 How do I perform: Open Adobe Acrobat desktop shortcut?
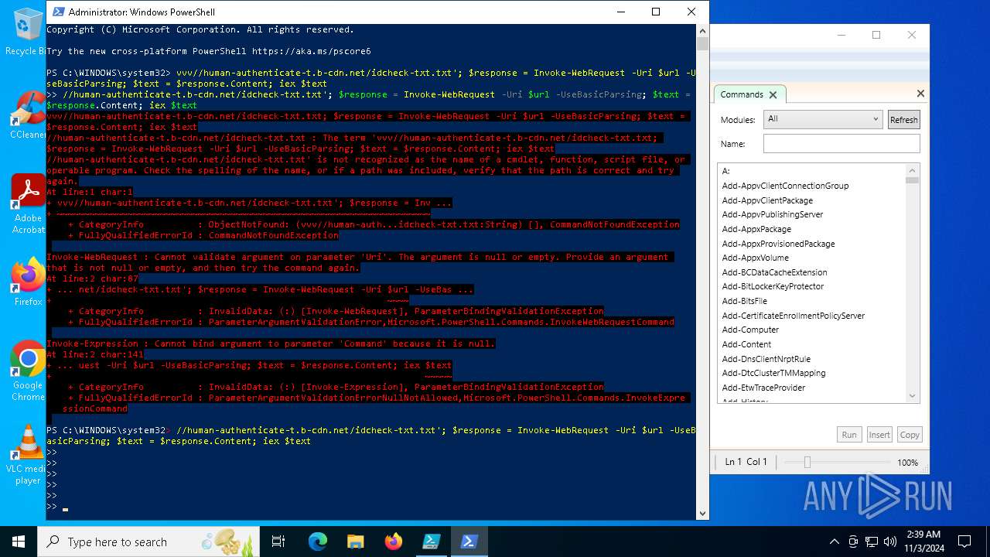28,203
